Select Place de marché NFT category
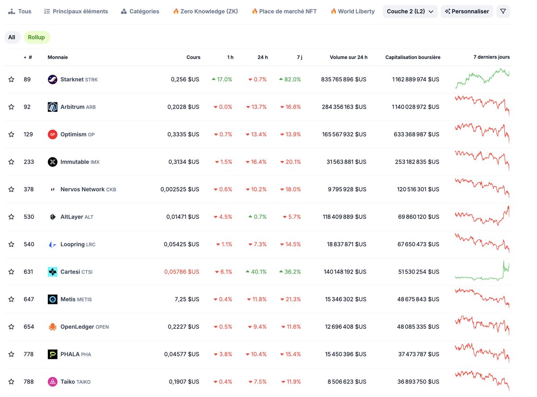This screenshot has height=397, width=537. (284, 11)
